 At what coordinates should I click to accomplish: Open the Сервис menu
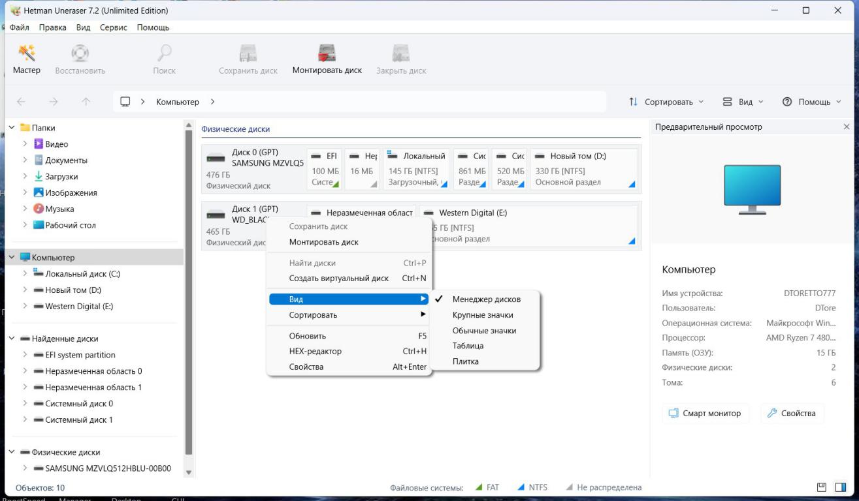pos(113,27)
